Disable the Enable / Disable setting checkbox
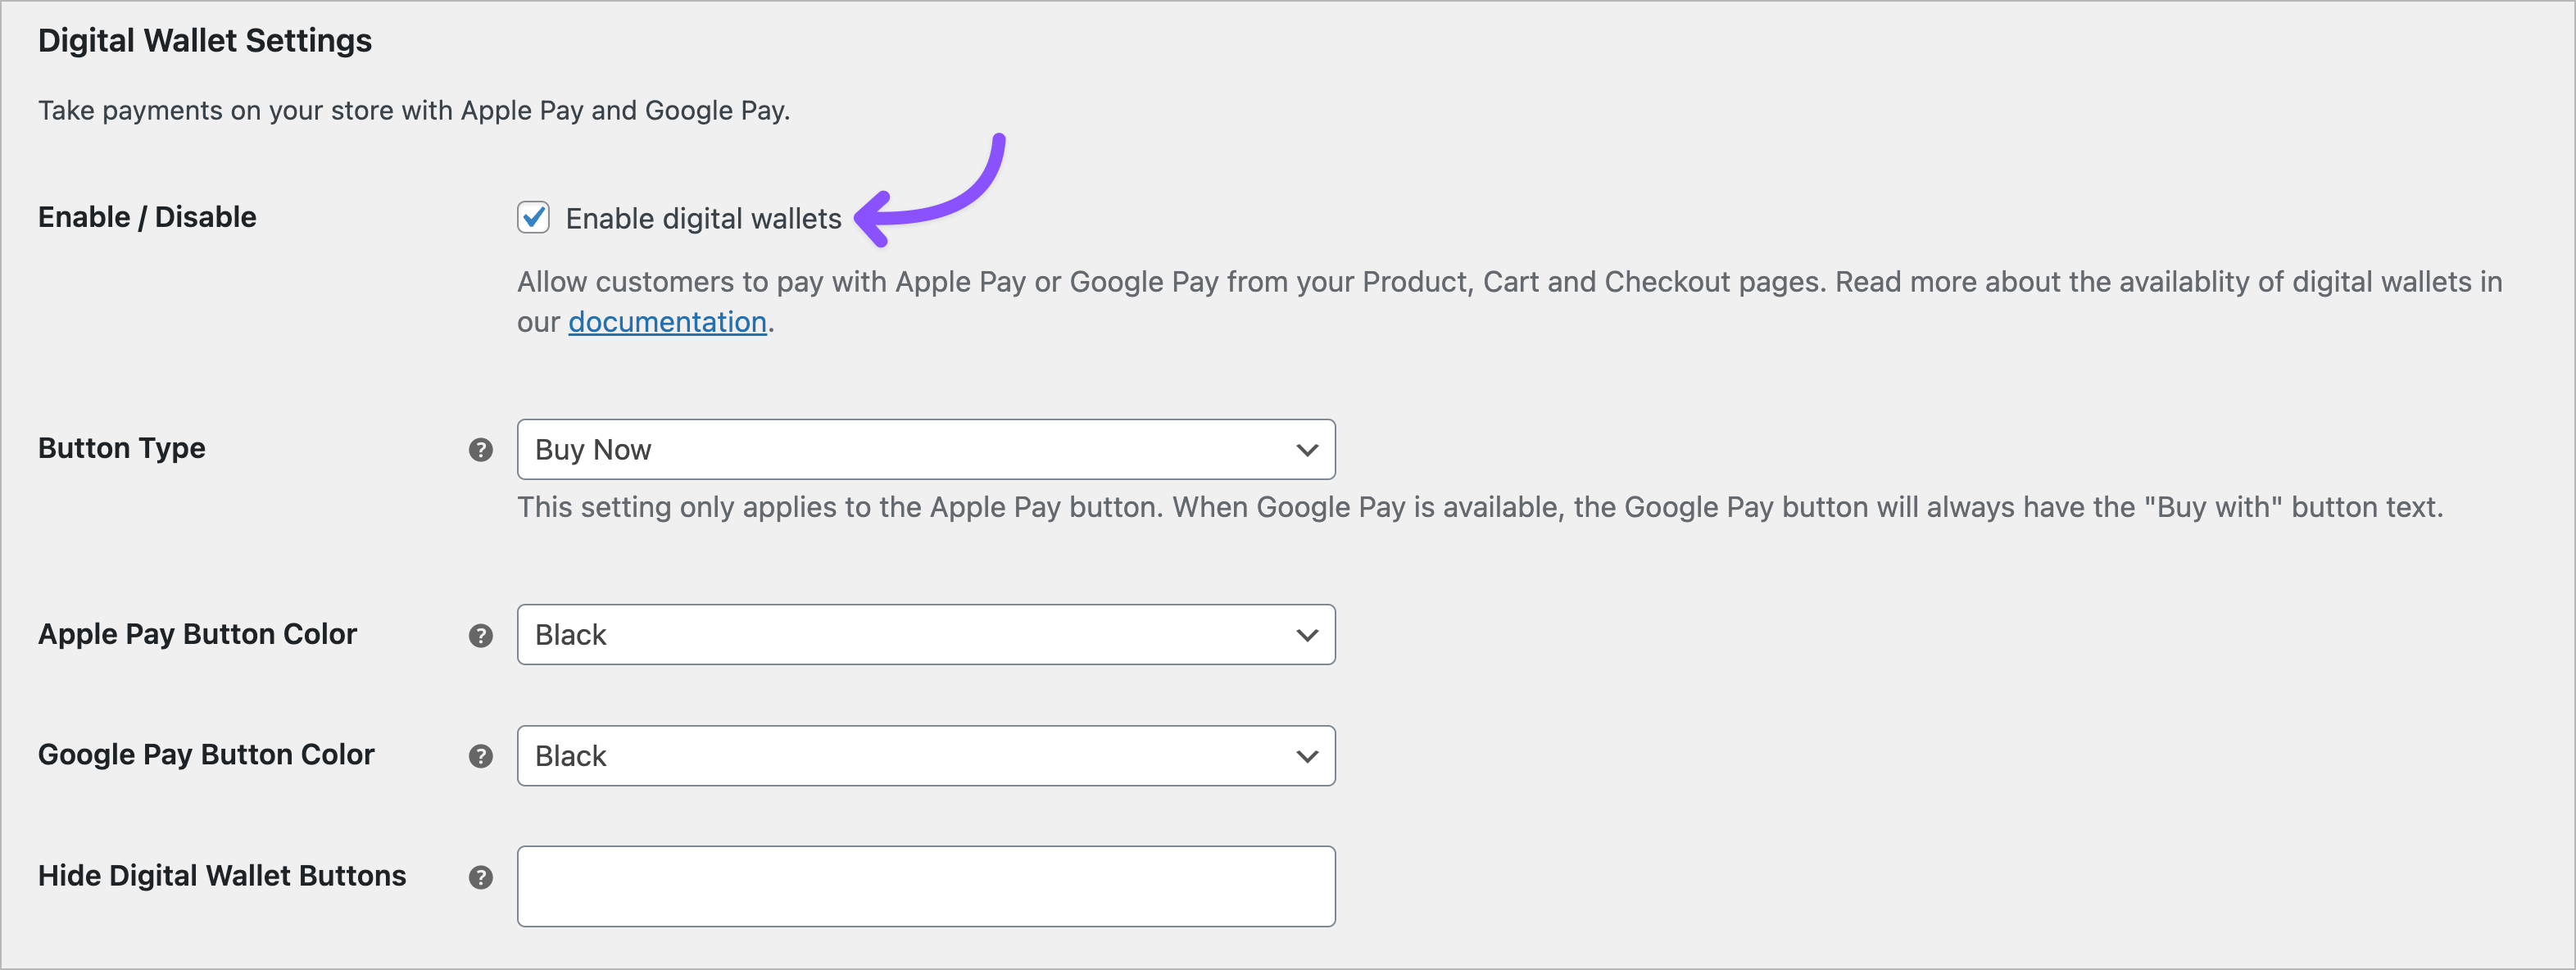 (533, 217)
